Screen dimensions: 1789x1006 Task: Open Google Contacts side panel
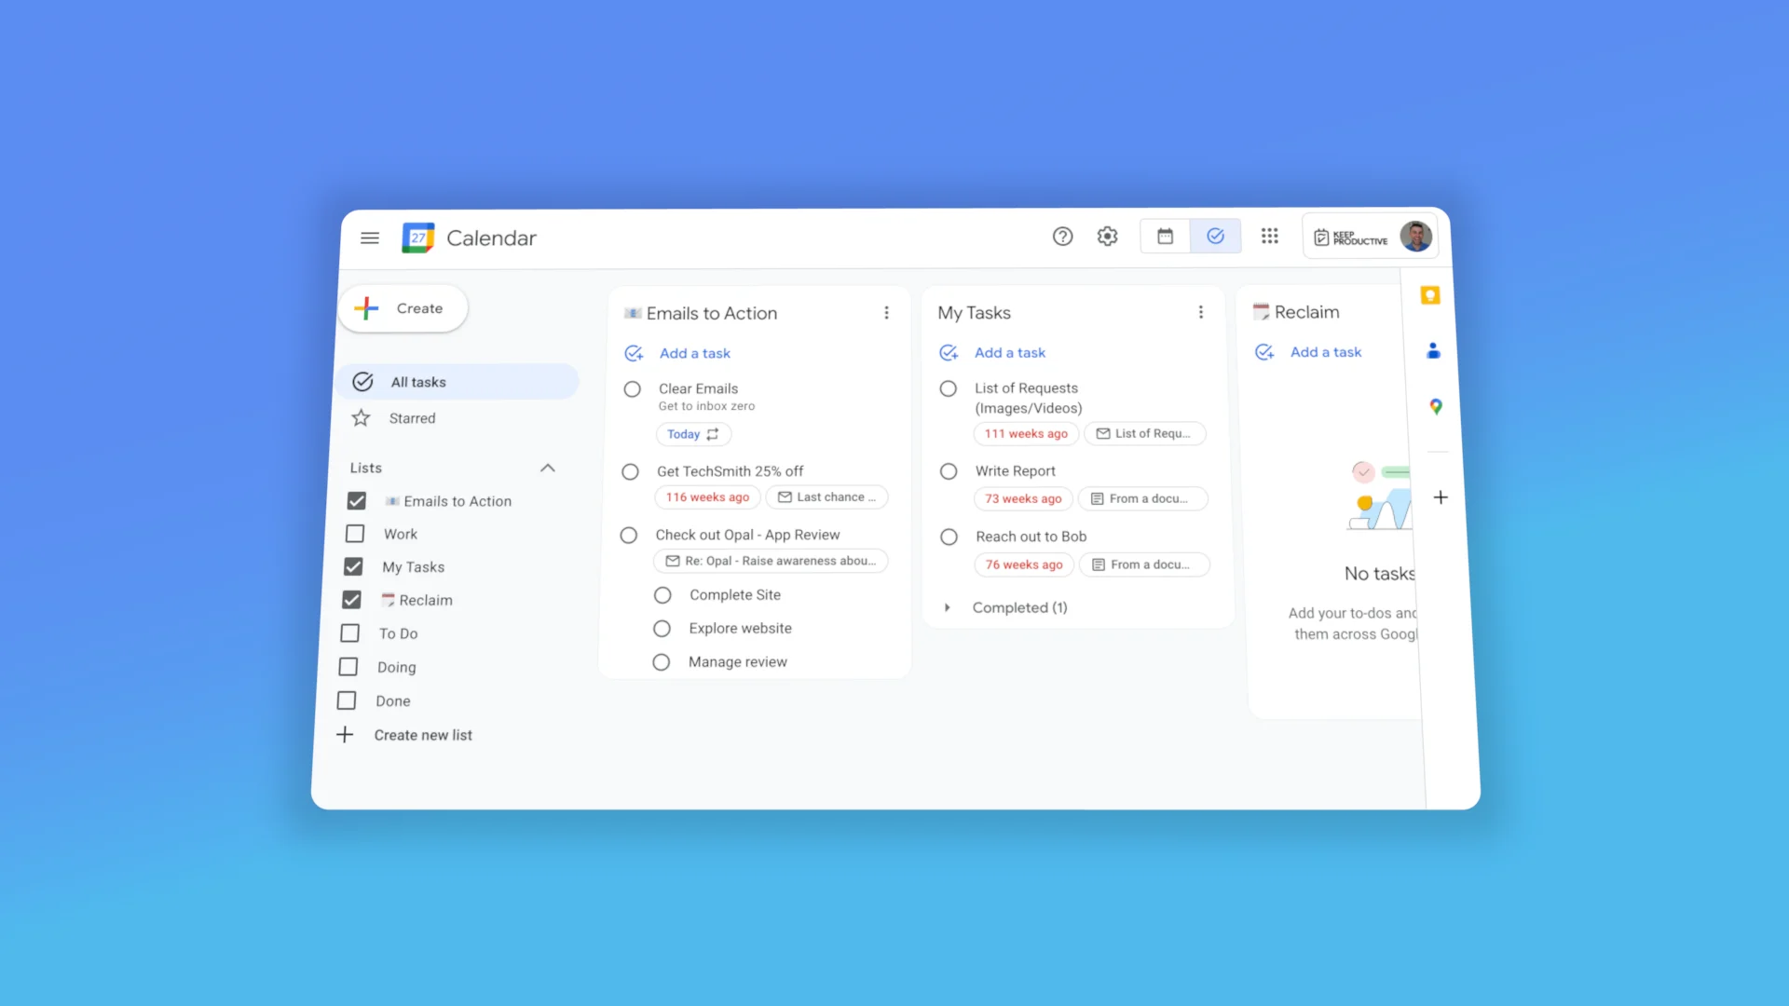point(1433,351)
